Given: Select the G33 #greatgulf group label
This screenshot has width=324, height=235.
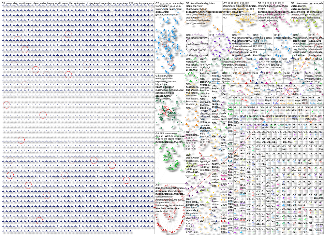Looking at the screenshot, I should [205, 164].
